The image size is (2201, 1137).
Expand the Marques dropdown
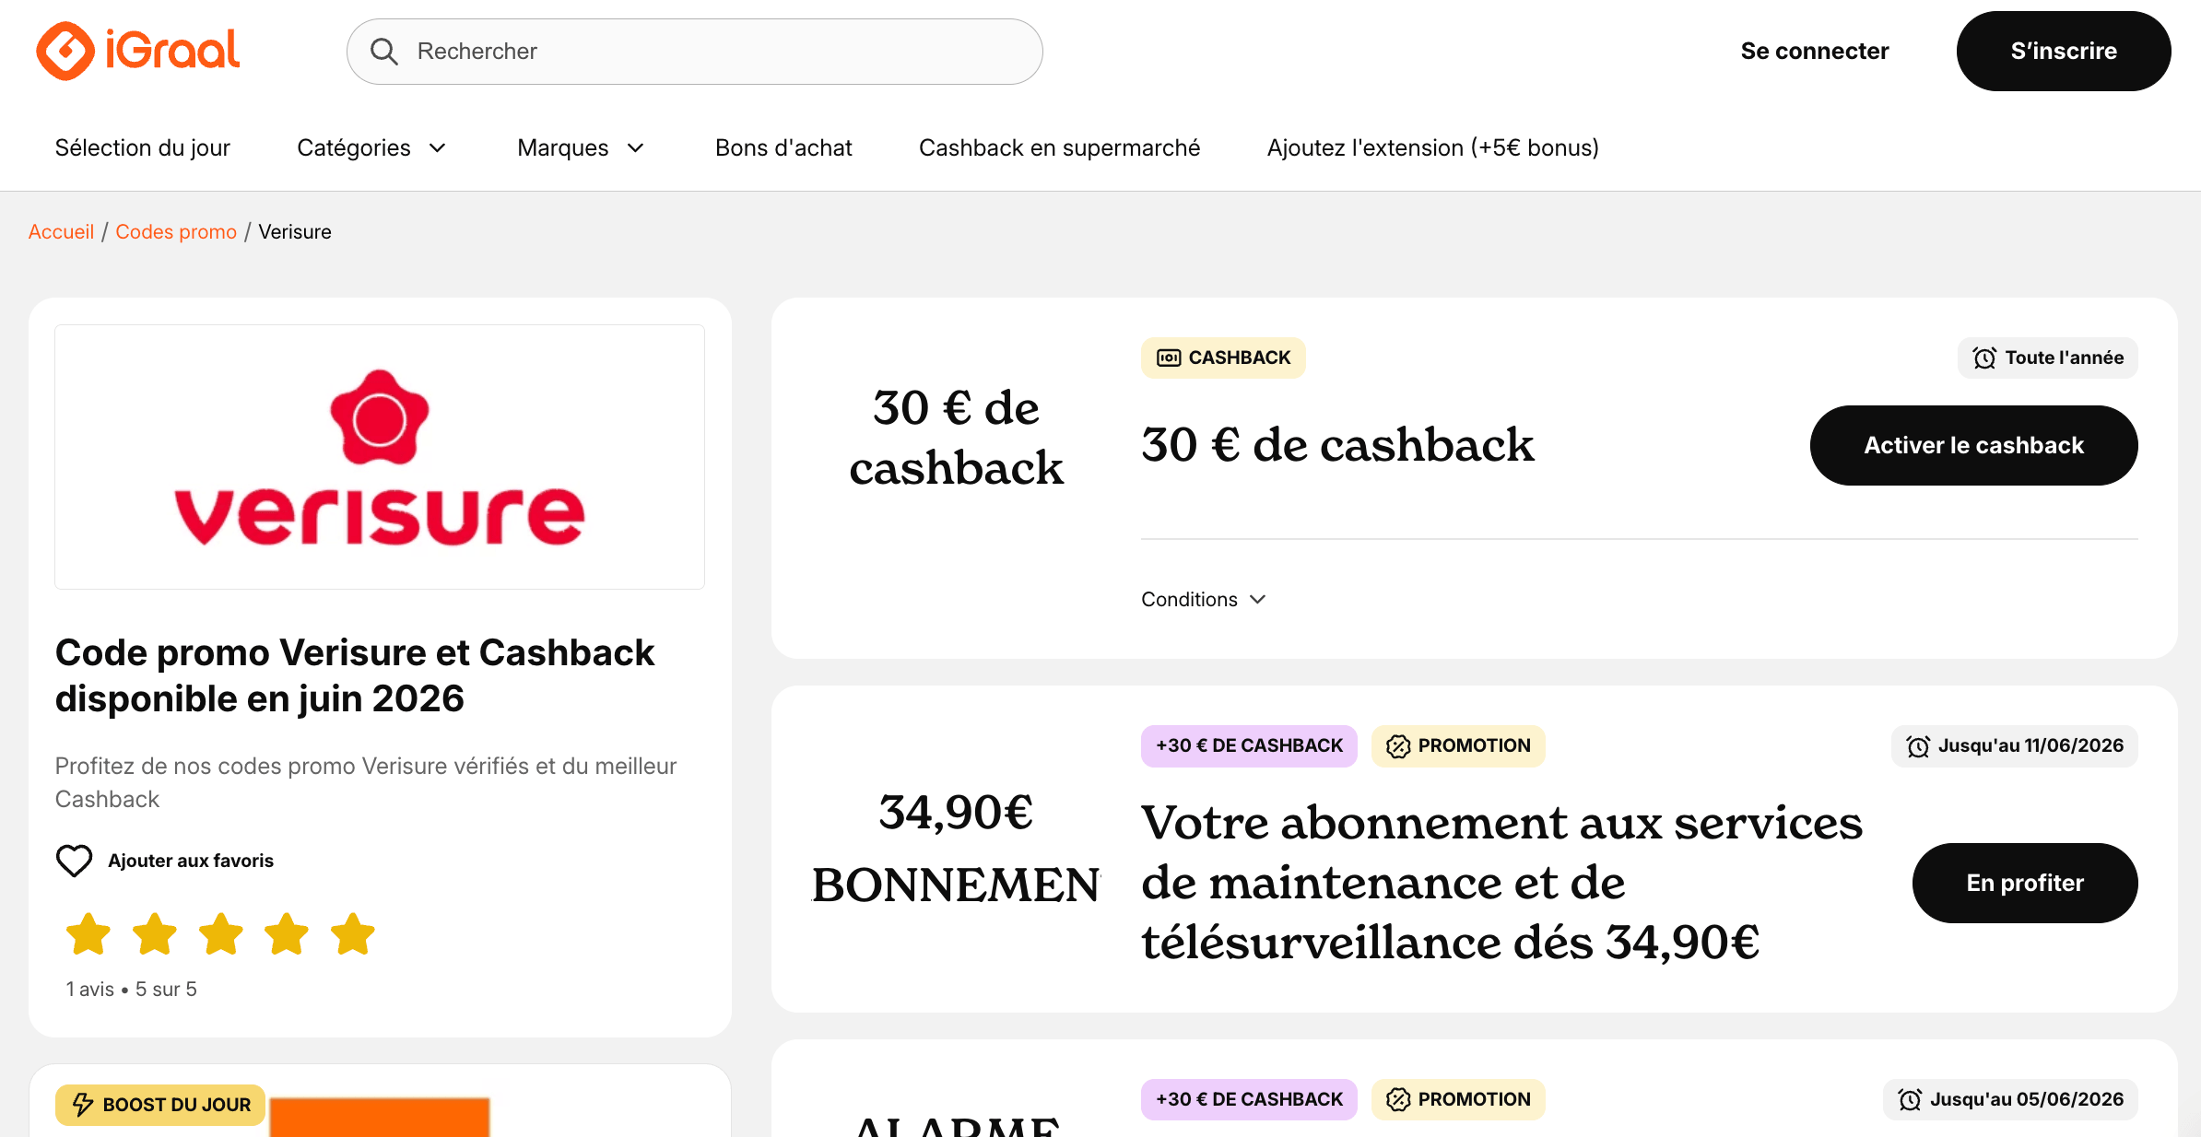click(x=581, y=147)
